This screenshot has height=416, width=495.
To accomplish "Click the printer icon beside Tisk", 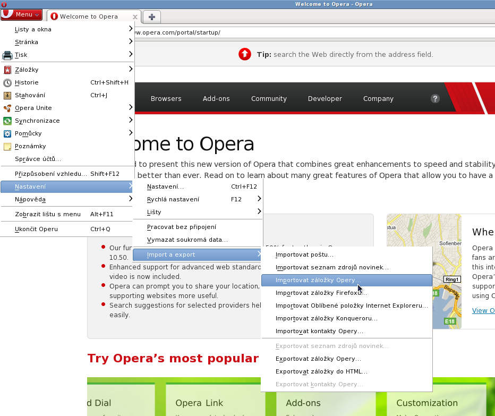I will [7, 55].
